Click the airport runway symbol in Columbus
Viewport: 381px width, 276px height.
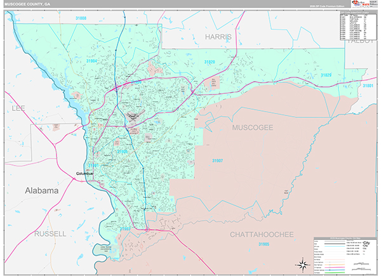[136, 116]
